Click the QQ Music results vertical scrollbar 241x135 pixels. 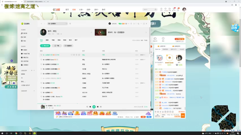click(150, 40)
